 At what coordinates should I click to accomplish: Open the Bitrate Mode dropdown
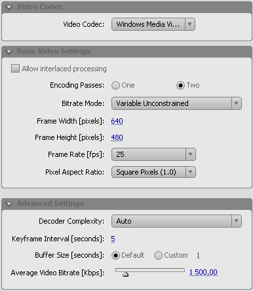176,103
